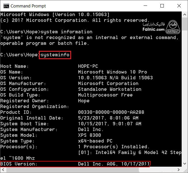
Task: Click the OS Name Windows 10 Pro value
Action: [x=112, y=72]
